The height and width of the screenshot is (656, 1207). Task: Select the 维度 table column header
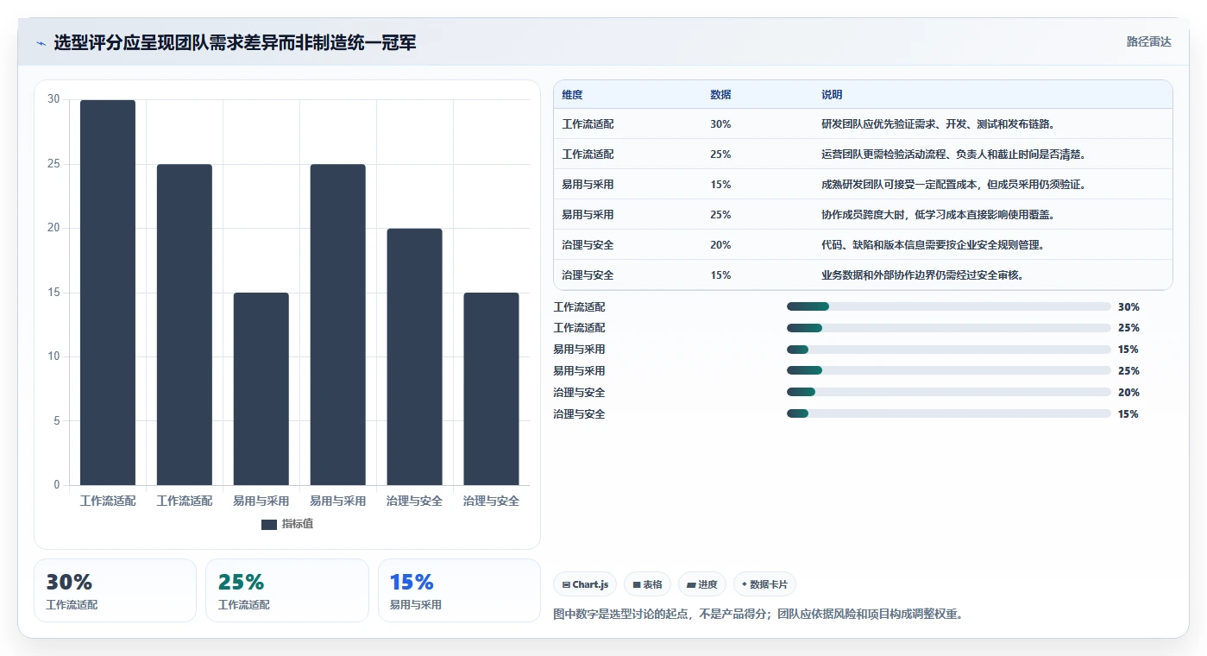572,95
